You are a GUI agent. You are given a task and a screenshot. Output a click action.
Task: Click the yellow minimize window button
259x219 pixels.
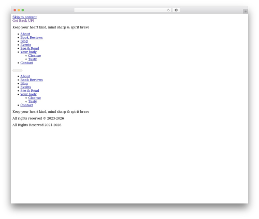pyautogui.click(x=19, y=10)
